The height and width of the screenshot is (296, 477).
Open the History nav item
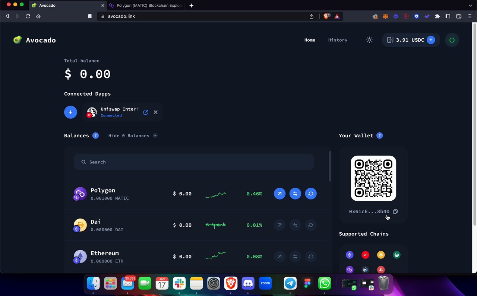pyautogui.click(x=338, y=40)
